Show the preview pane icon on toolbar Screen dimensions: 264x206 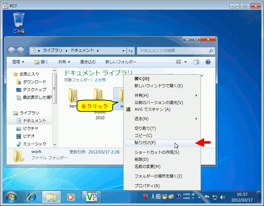pyautogui.click(x=196, y=61)
